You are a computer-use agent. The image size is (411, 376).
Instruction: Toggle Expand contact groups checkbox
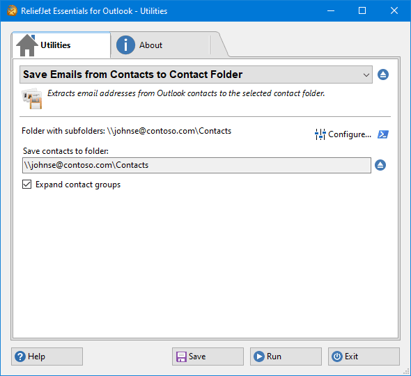[x=26, y=185]
